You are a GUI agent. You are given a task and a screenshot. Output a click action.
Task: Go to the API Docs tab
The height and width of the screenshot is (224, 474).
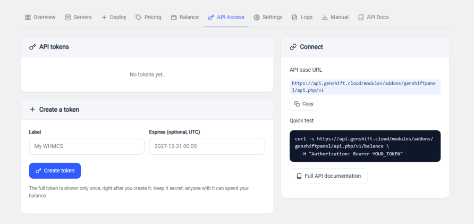pos(374,17)
